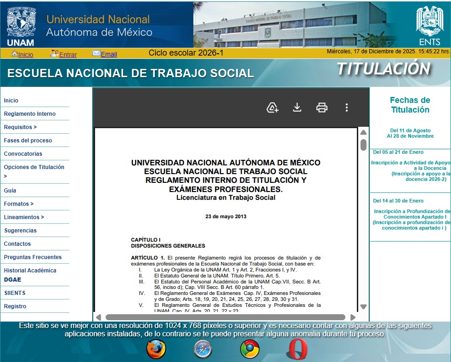Open SIIENTS link in sidebar
The image size is (451, 362).
[15, 293]
